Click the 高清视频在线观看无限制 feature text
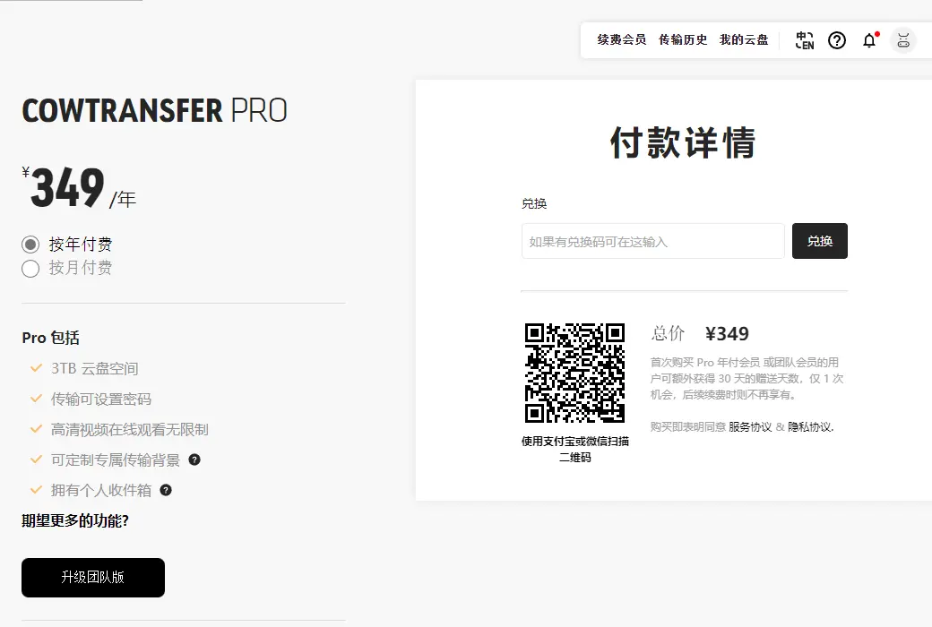Image resolution: width=932 pixels, height=627 pixels. click(x=130, y=429)
